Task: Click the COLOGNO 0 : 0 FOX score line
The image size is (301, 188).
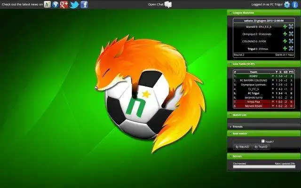Action: [253, 41]
